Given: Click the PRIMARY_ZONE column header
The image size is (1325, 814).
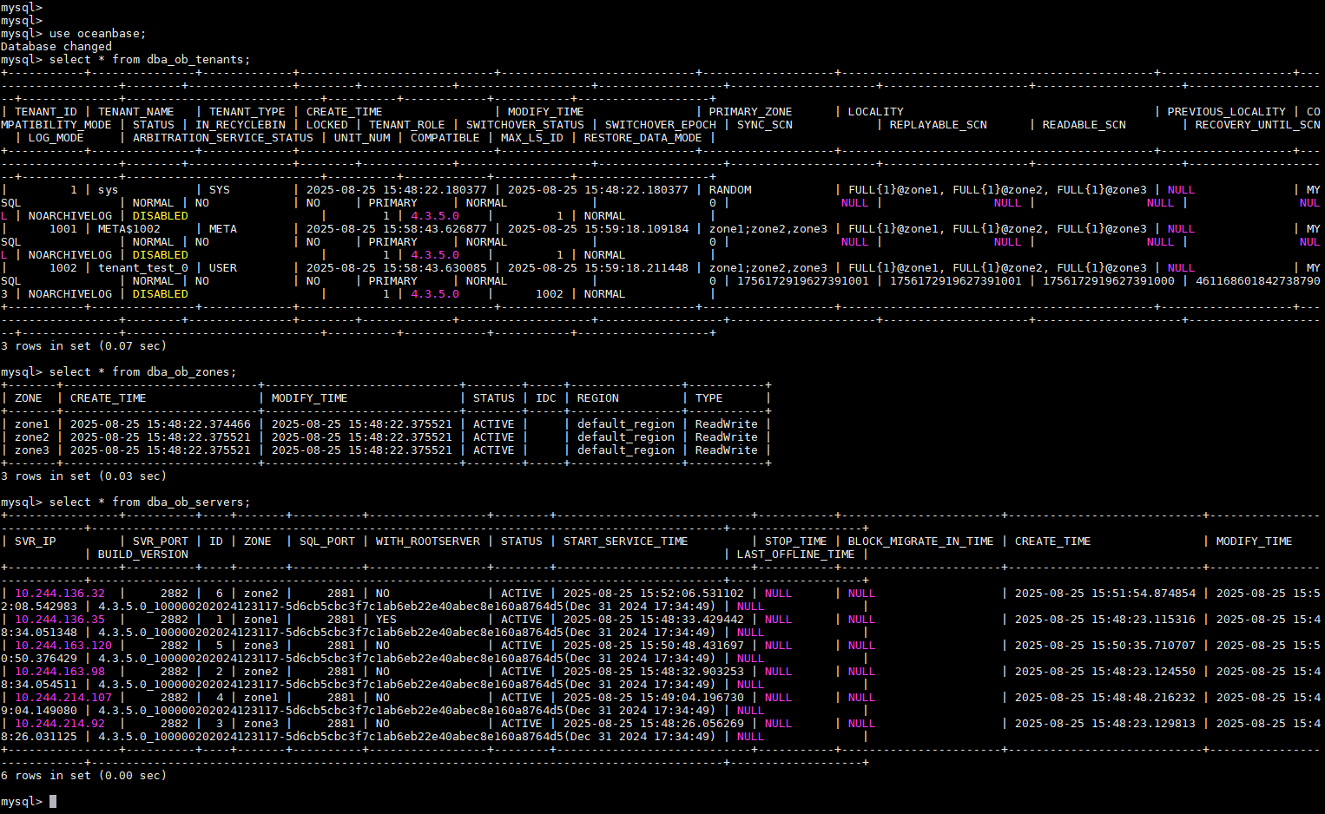Looking at the screenshot, I should (751, 112).
